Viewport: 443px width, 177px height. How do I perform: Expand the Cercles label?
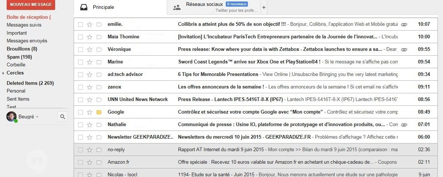3,73
